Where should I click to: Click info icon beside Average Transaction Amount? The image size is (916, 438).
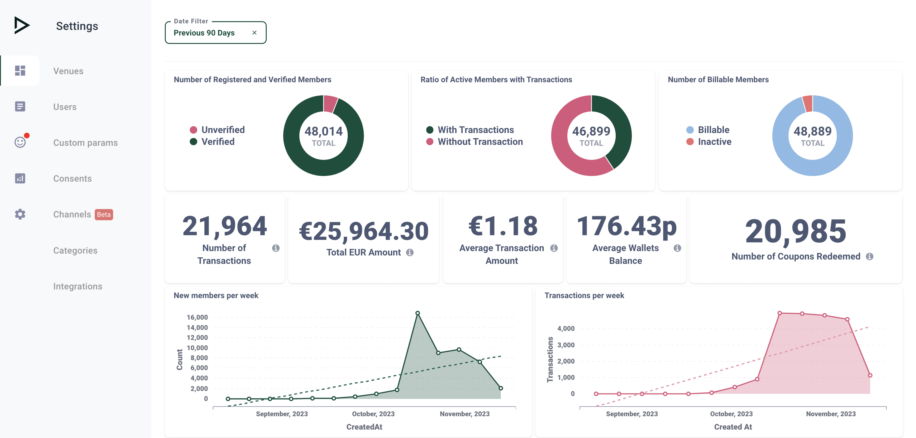click(554, 248)
